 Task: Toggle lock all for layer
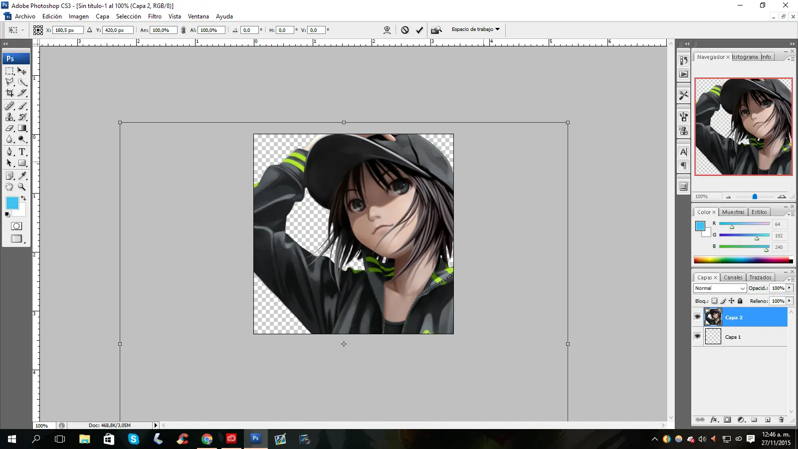pos(740,301)
